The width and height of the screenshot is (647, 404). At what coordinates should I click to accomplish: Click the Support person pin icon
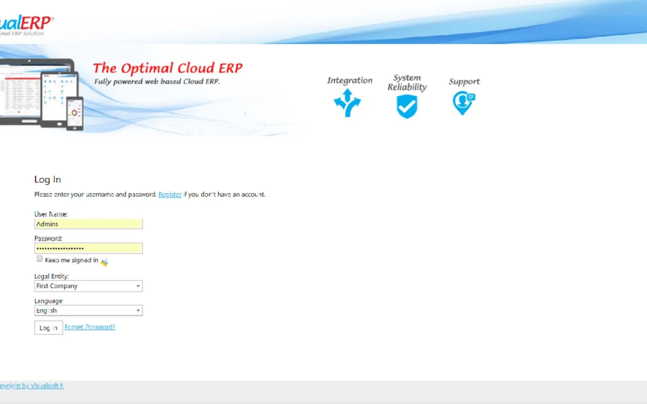(463, 103)
